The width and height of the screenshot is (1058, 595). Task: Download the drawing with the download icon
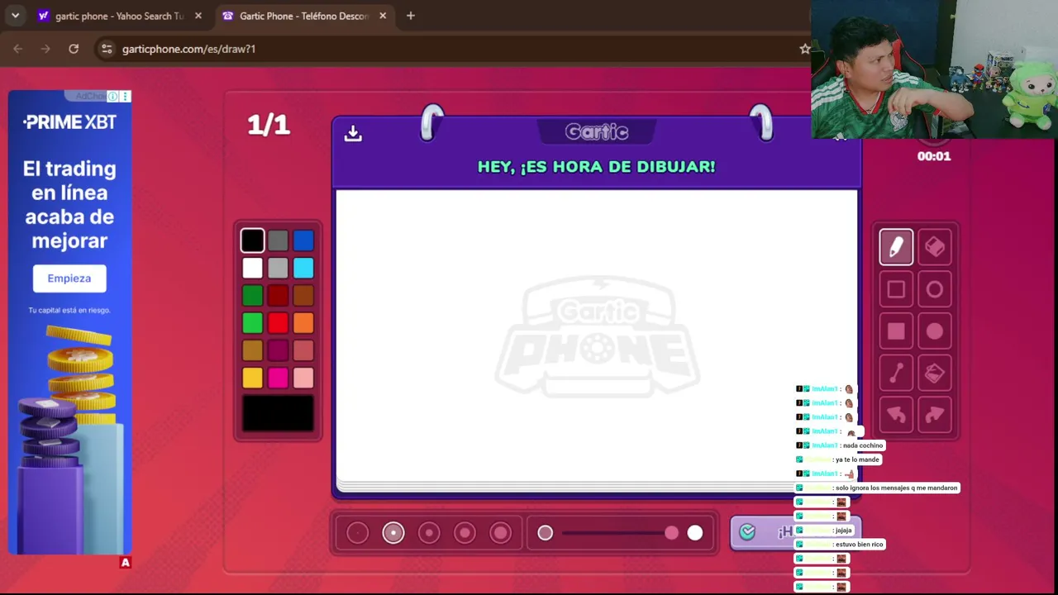(x=353, y=133)
